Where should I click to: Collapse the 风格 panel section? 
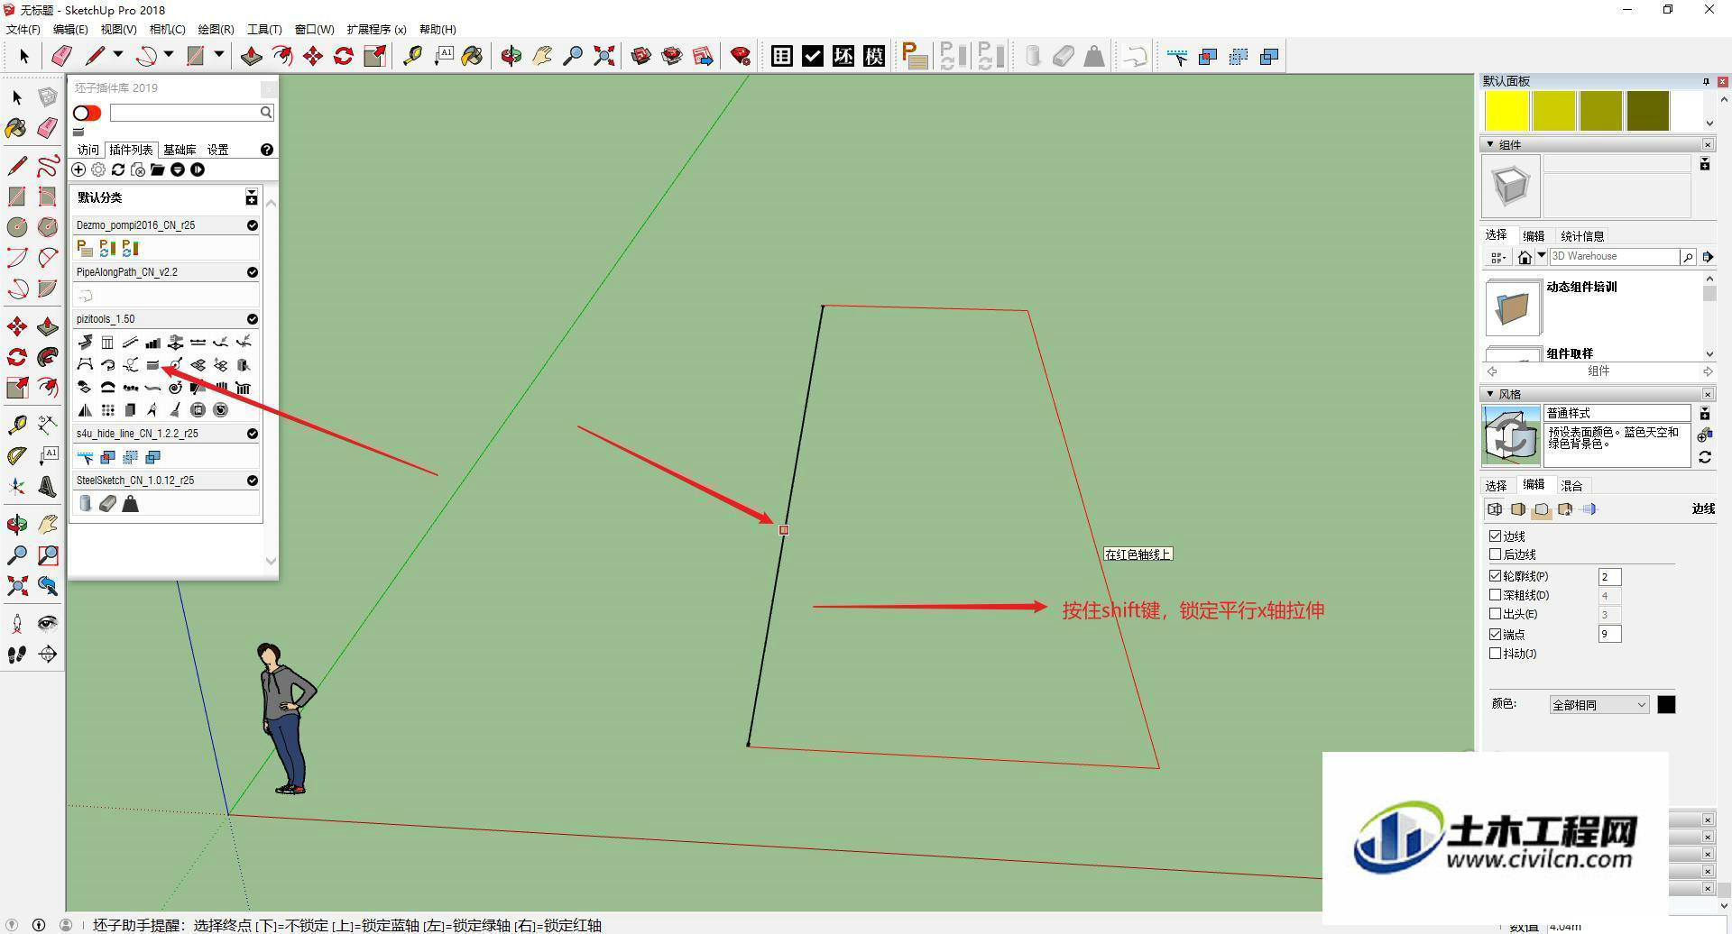coord(1488,394)
